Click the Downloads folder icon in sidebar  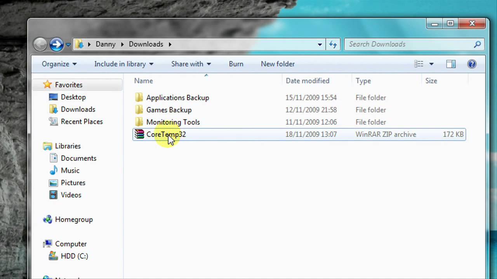coord(54,109)
